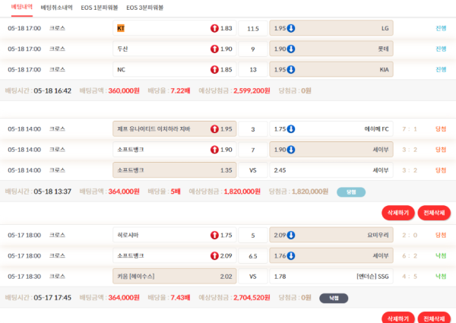Click the blue 당첨 badge on the 05-18 13:37 summary
The height and width of the screenshot is (323, 456).
pyautogui.click(x=351, y=192)
